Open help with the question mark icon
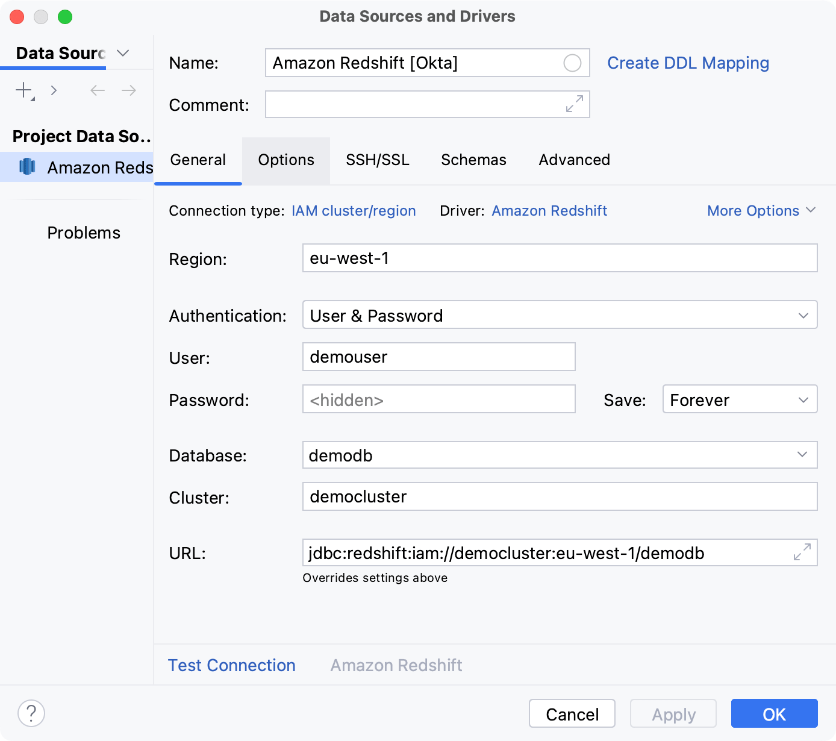The height and width of the screenshot is (741, 836). [x=31, y=713]
